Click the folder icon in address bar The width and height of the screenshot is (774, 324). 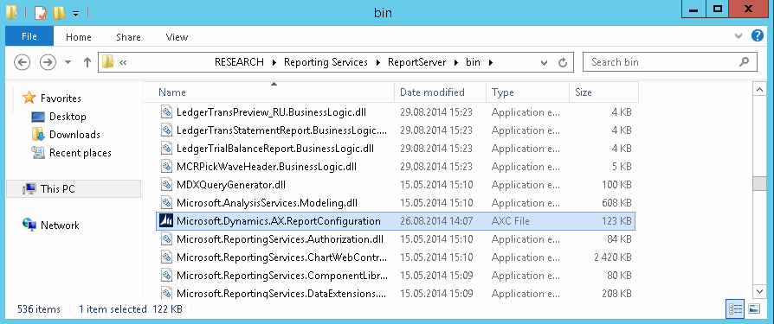[107, 62]
